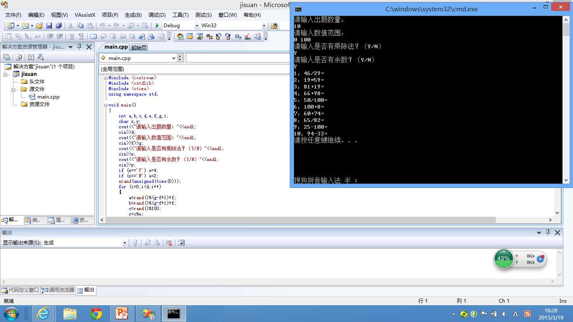Screen dimensions: 573x322
Task: Click the Show All Files icon
Action: click(x=19, y=57)
